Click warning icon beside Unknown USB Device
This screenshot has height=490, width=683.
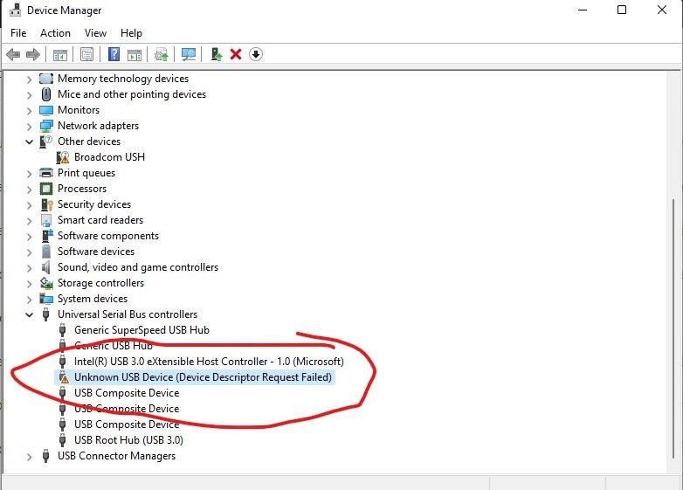pyautogui.click(x=64, y=377)
